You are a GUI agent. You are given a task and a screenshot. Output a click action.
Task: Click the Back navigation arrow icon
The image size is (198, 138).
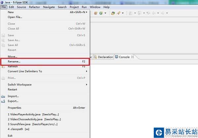154,13
